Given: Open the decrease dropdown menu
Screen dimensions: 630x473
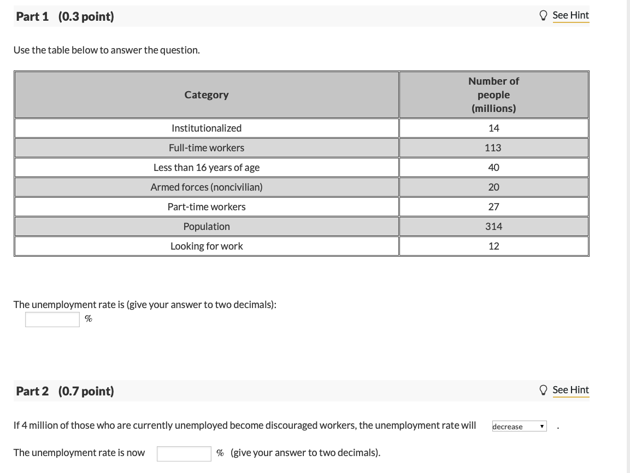Looking at the screenshot, I should pyautogui.click(x=519, y=426).
